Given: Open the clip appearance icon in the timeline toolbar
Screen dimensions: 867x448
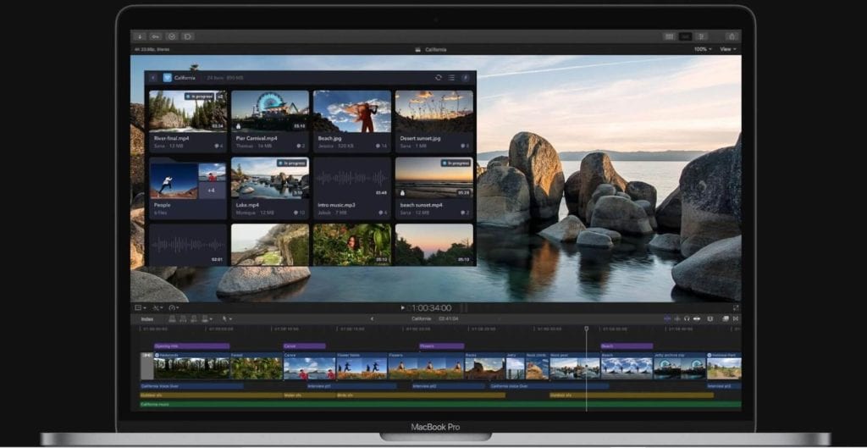Looking at the screenshot, I should 710,319.
